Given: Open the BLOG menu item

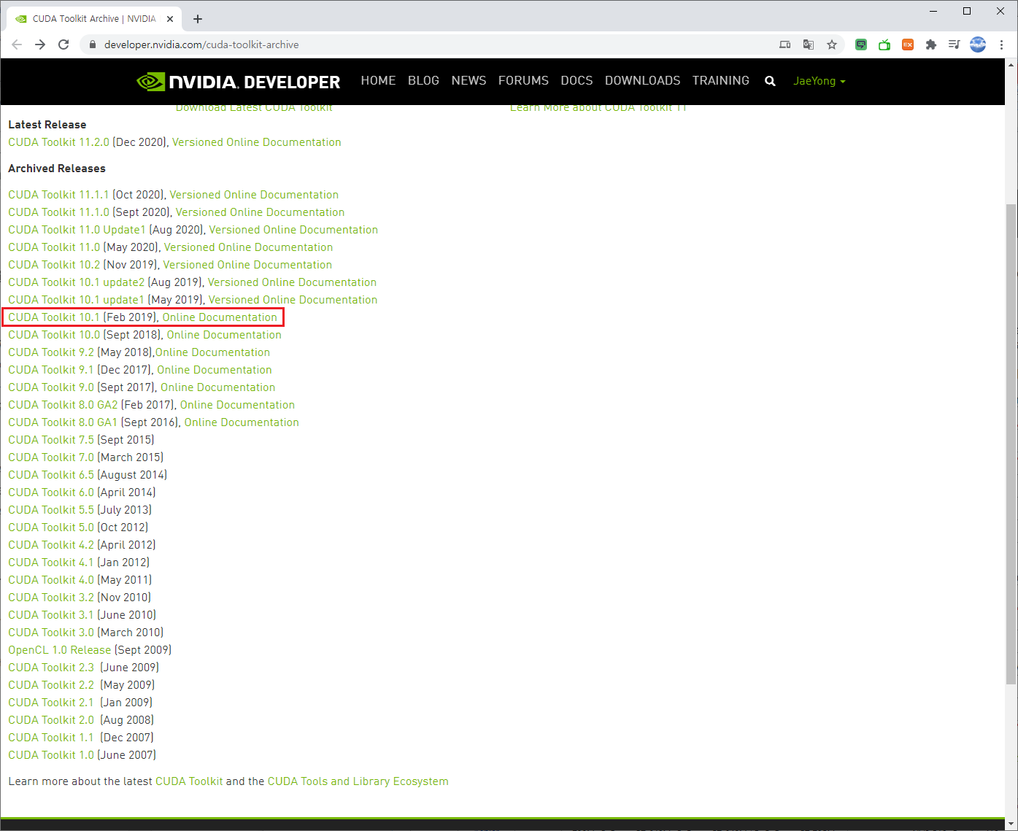Looking at the screenshot, I should [x=423, y=80].
